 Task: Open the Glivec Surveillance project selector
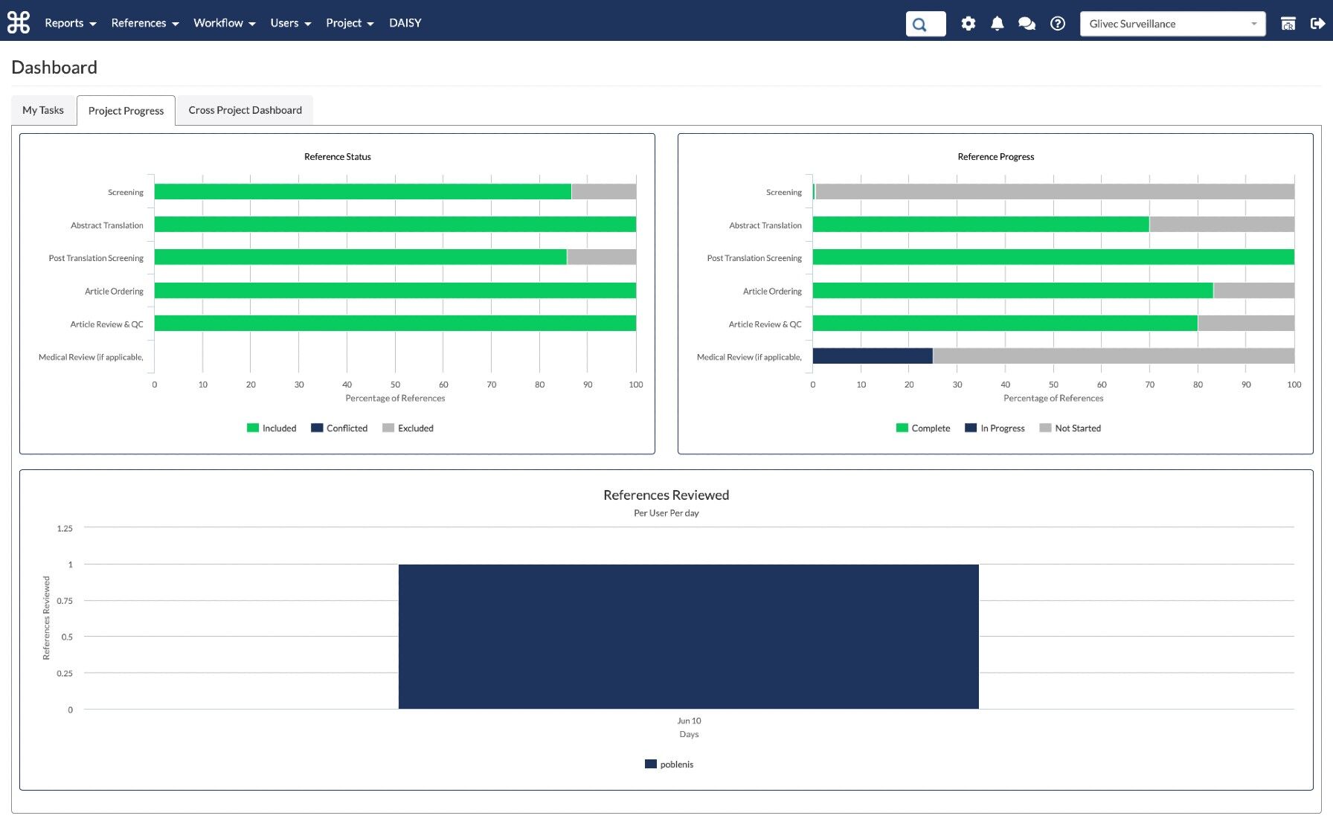point(1172,24)
